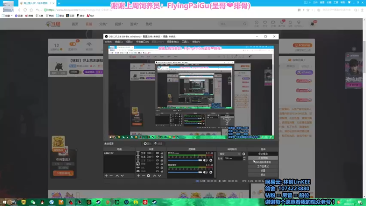
Task: Move source up in sources list
Action: pyautogui.click(x=154, y=176)
